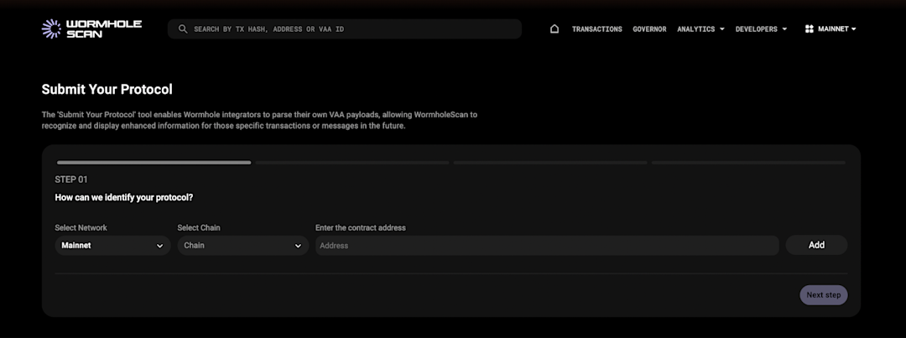This screenshot has width=906, height=338.
Task: Open the Select Network dropdown
Action: pyautogui.click(x=112, y=246)
